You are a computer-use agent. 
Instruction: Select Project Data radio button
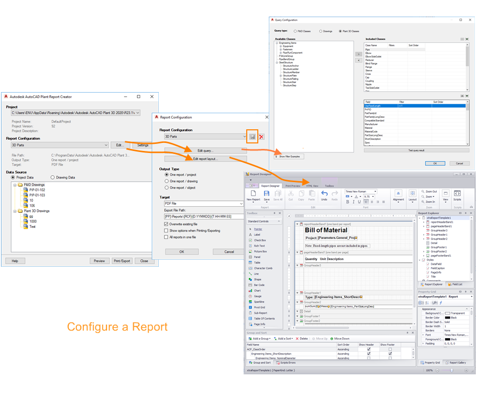(13, 177)
